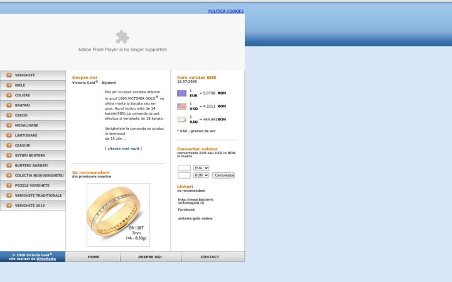Open the recommended gold ring ER 128T thumbnail
Image resolution: width=452 pixels, height=282 pixels.
point(118,215)
